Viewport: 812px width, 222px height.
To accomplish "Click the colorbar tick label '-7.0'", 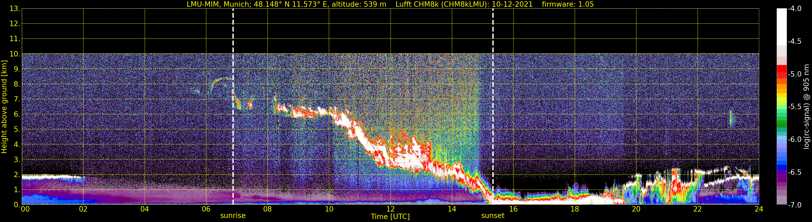I will tap(794, 205).
